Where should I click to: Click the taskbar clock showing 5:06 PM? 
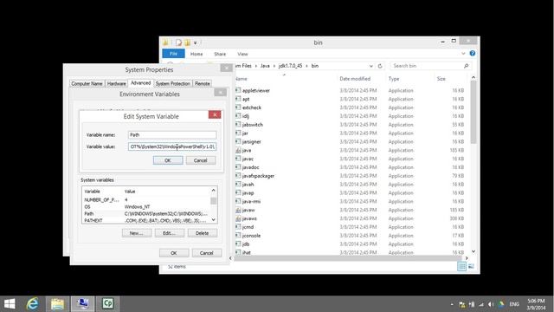[536, 304]
